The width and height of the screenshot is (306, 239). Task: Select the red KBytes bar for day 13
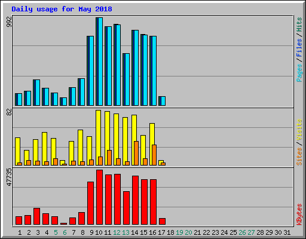126,208
